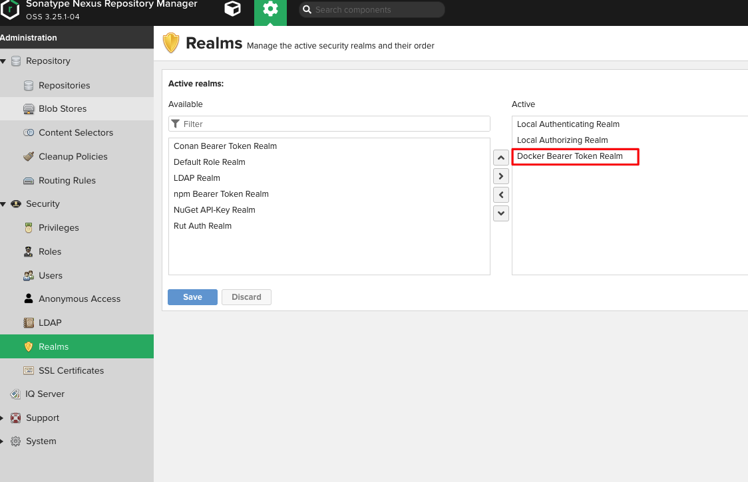The height and width of the screenshot is (482, 748).
Task: Expand the Support tree section
Action: point(2,418)
